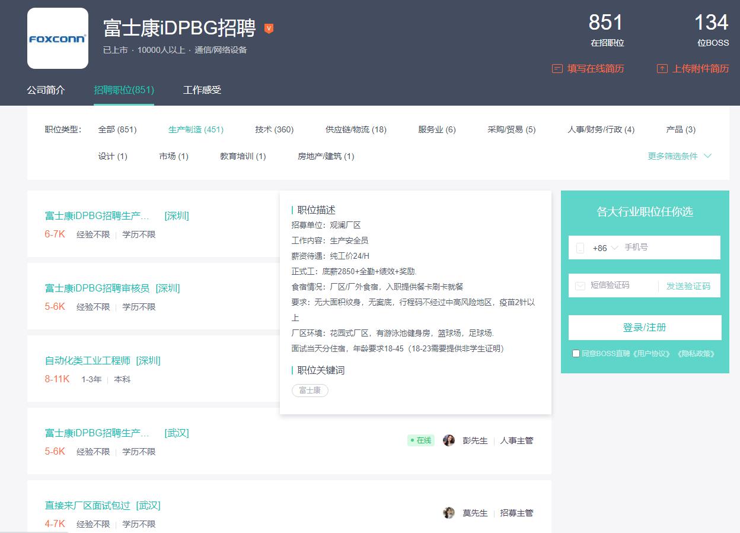This screenshot has width=740, height=533.
Task: Filter jobs by 技术 (360) category
Action: [x=275, y=129]
